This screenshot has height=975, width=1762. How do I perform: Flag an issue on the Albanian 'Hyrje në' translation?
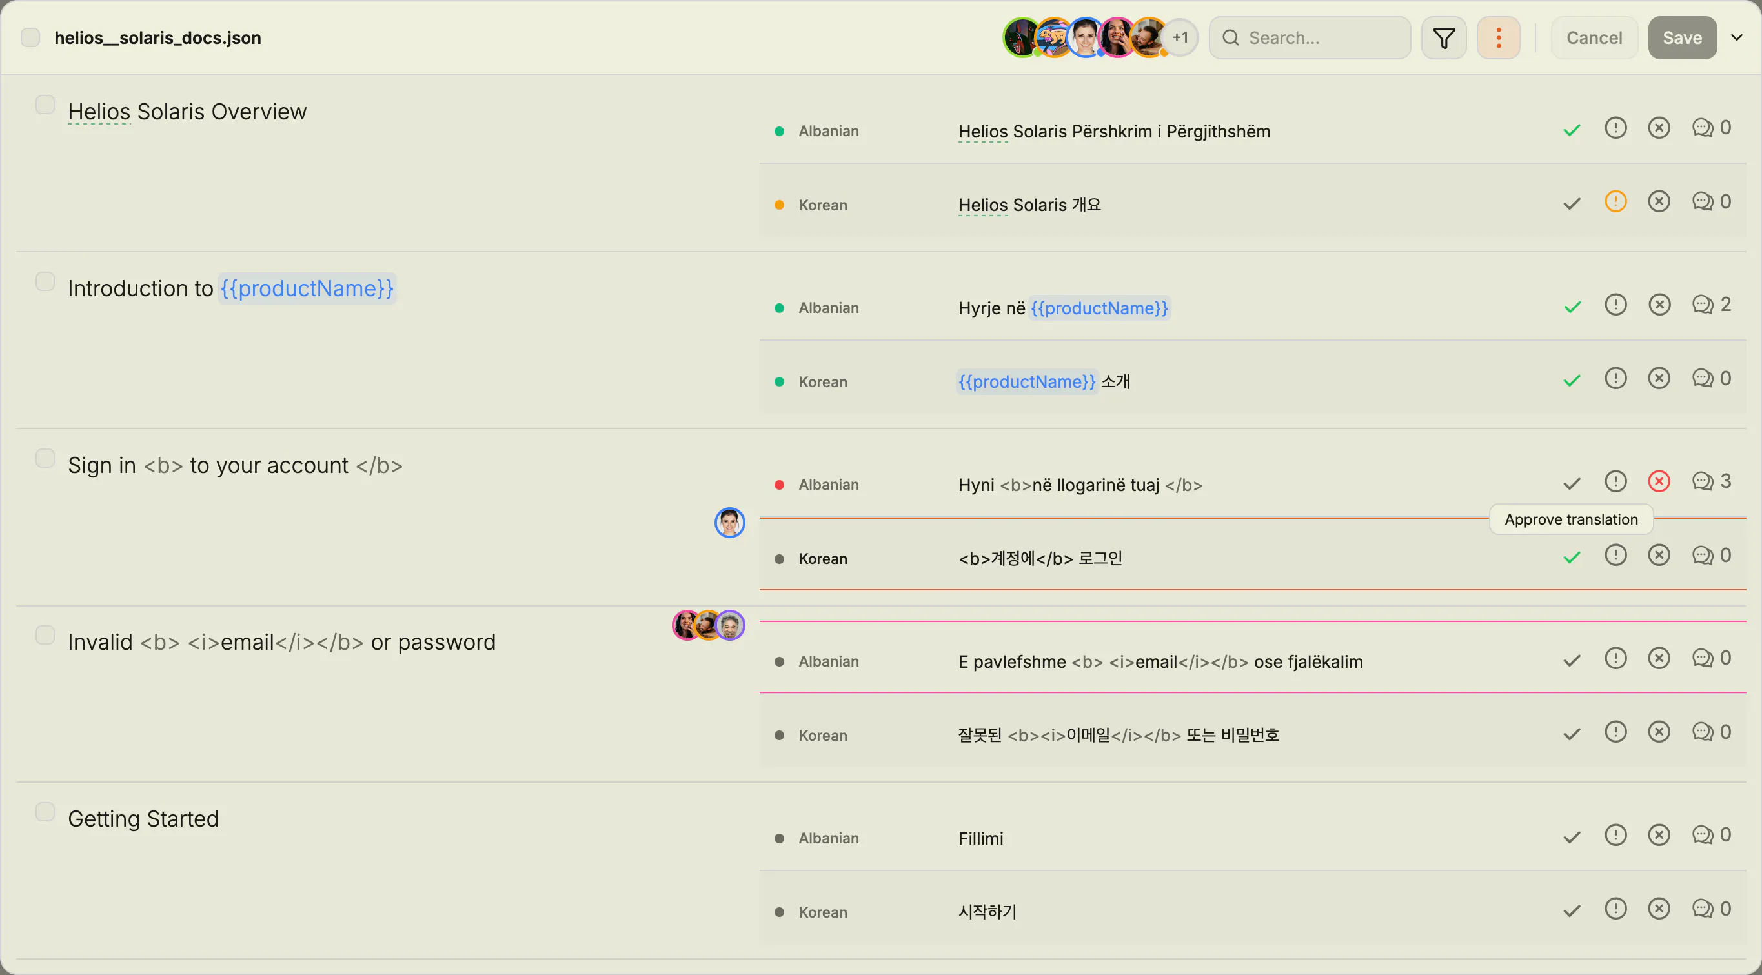[1615, 305]
